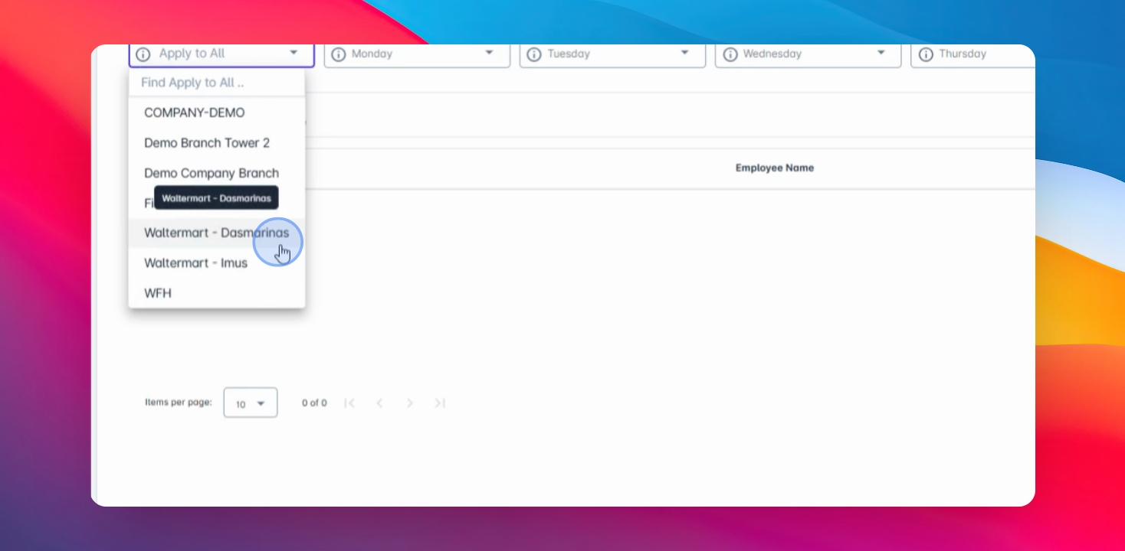Open the Thursday schedule dropdown
Screen dimensions: 1125x551
(972, 54)
